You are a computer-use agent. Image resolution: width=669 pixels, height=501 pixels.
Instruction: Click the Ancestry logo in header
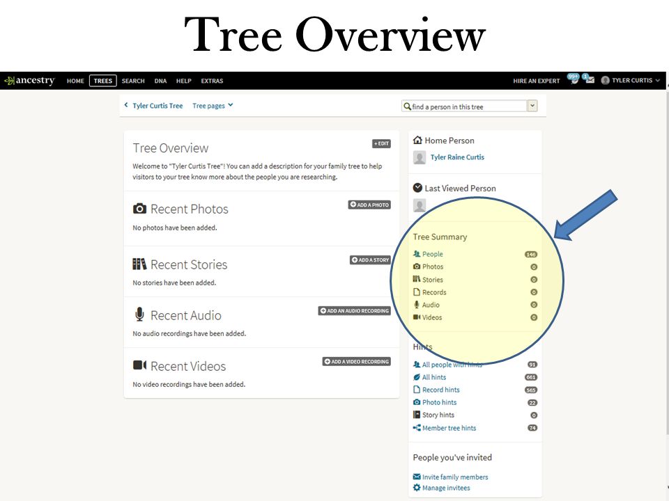[29, 81]
